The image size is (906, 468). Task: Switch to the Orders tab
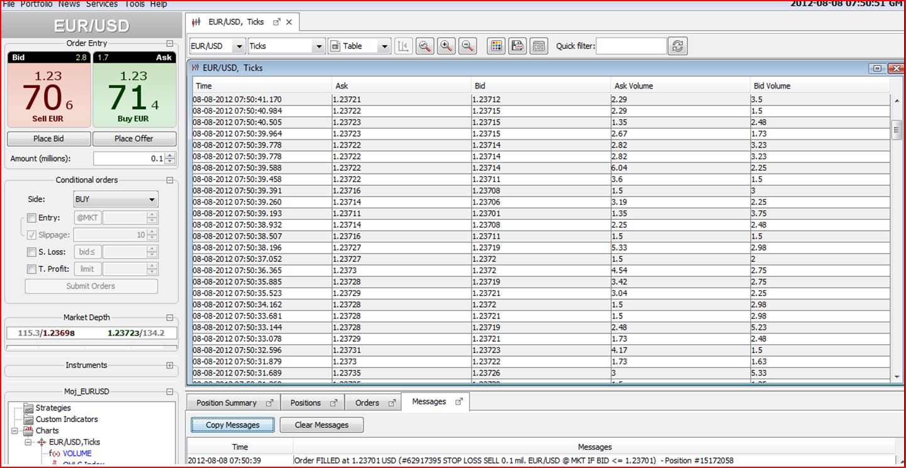[367, 403]
